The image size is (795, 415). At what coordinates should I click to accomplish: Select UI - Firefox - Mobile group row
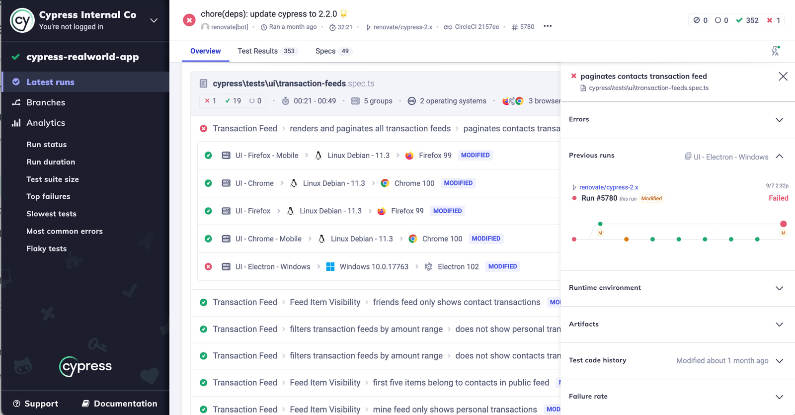pyautogui.click(x=379, y=156)
